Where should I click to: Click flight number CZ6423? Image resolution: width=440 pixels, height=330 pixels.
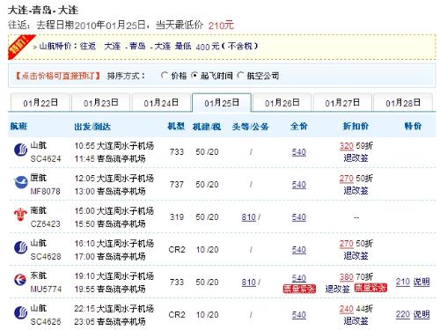[46, 224]
